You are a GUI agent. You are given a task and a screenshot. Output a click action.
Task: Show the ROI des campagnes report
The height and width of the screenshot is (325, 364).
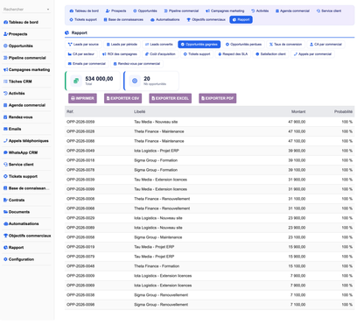coord(120,54)
